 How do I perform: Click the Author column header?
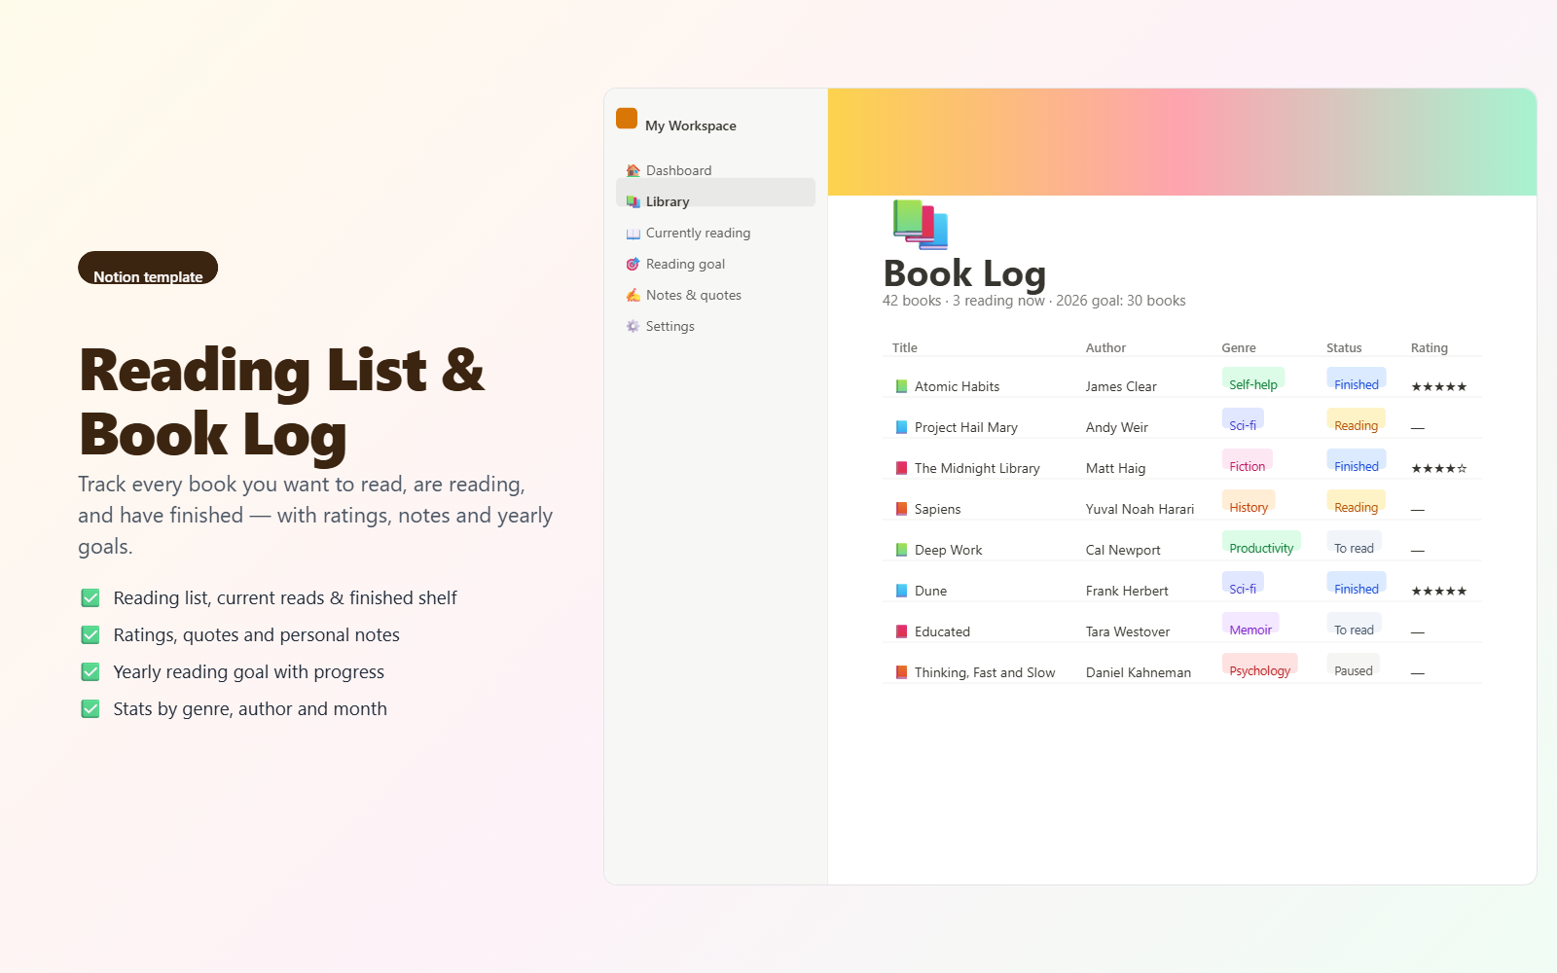pyautogui.click(x=1105, y=347)
